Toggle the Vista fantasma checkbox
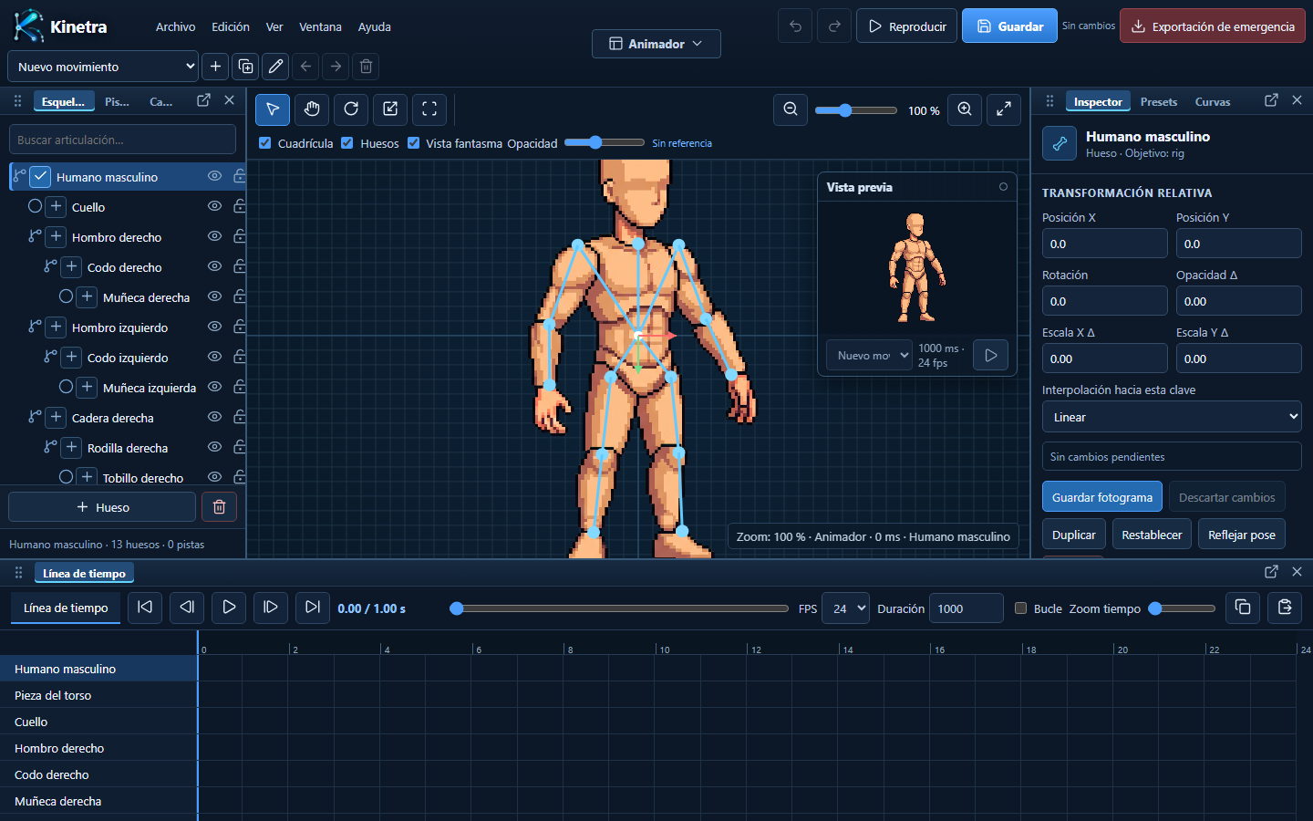The height and width of the screenshot is (821, 1313). click(x=414, y=143)
